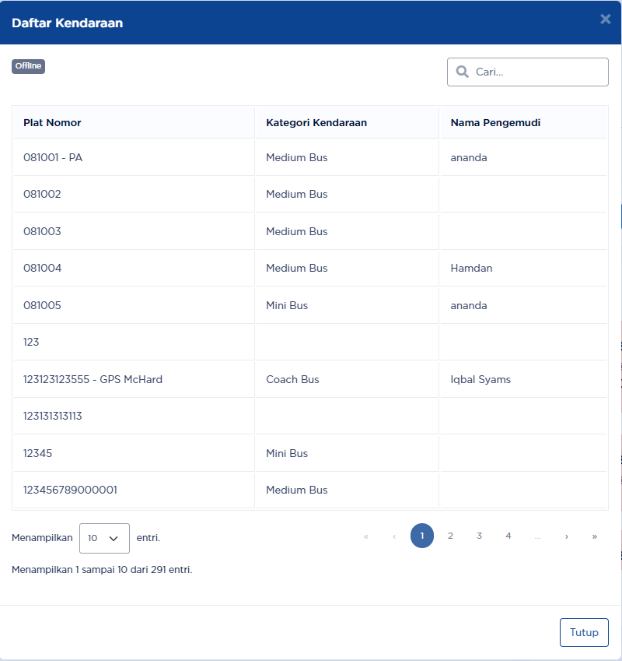Viewport: 622px width, 661px height.
Task: Go to previous page with single arrow
Action: 394,536
